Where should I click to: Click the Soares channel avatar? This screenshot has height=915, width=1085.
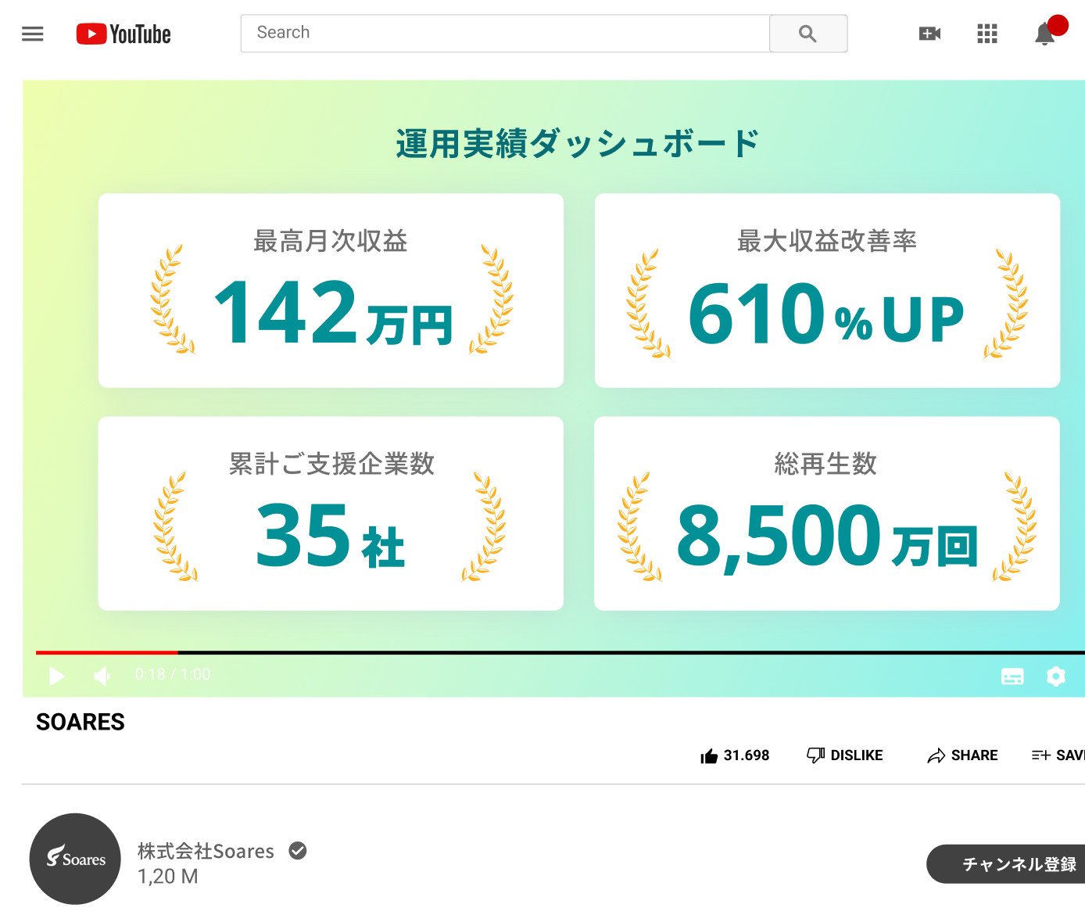74,859
